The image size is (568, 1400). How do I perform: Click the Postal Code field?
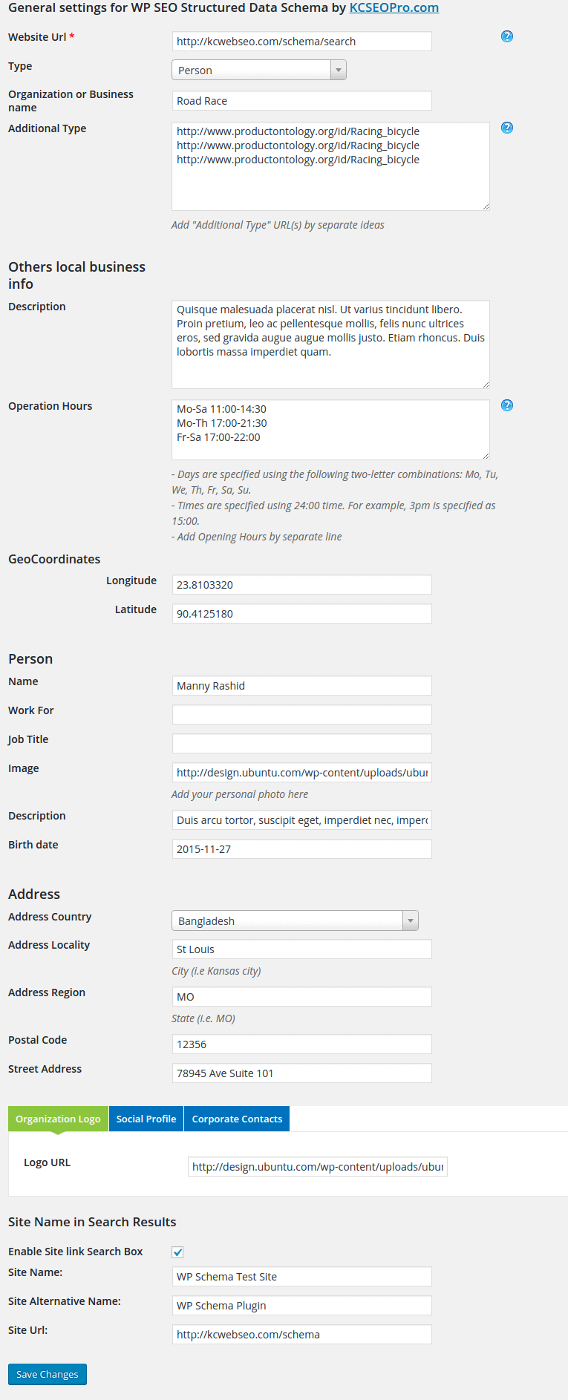[301, 1044]
